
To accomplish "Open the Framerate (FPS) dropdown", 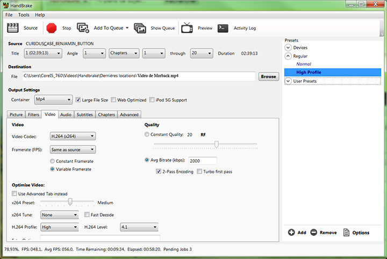I will pos(73,149).
